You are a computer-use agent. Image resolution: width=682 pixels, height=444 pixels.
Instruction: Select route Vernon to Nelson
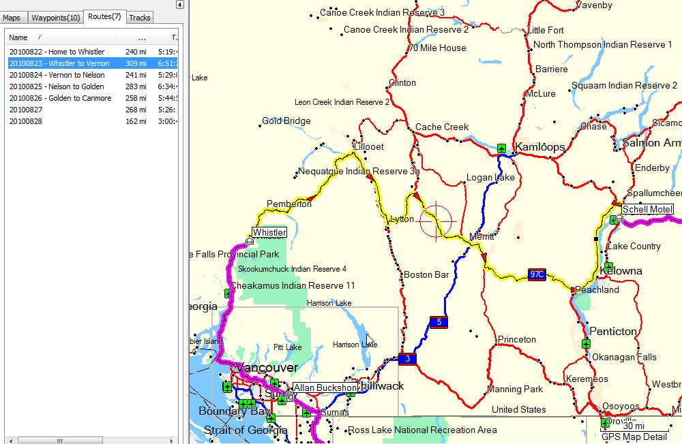tap(57, 75)
